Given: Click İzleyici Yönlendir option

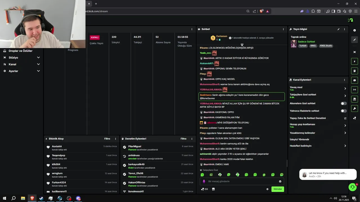Looking at the screenshot, I should pos(300,139).
